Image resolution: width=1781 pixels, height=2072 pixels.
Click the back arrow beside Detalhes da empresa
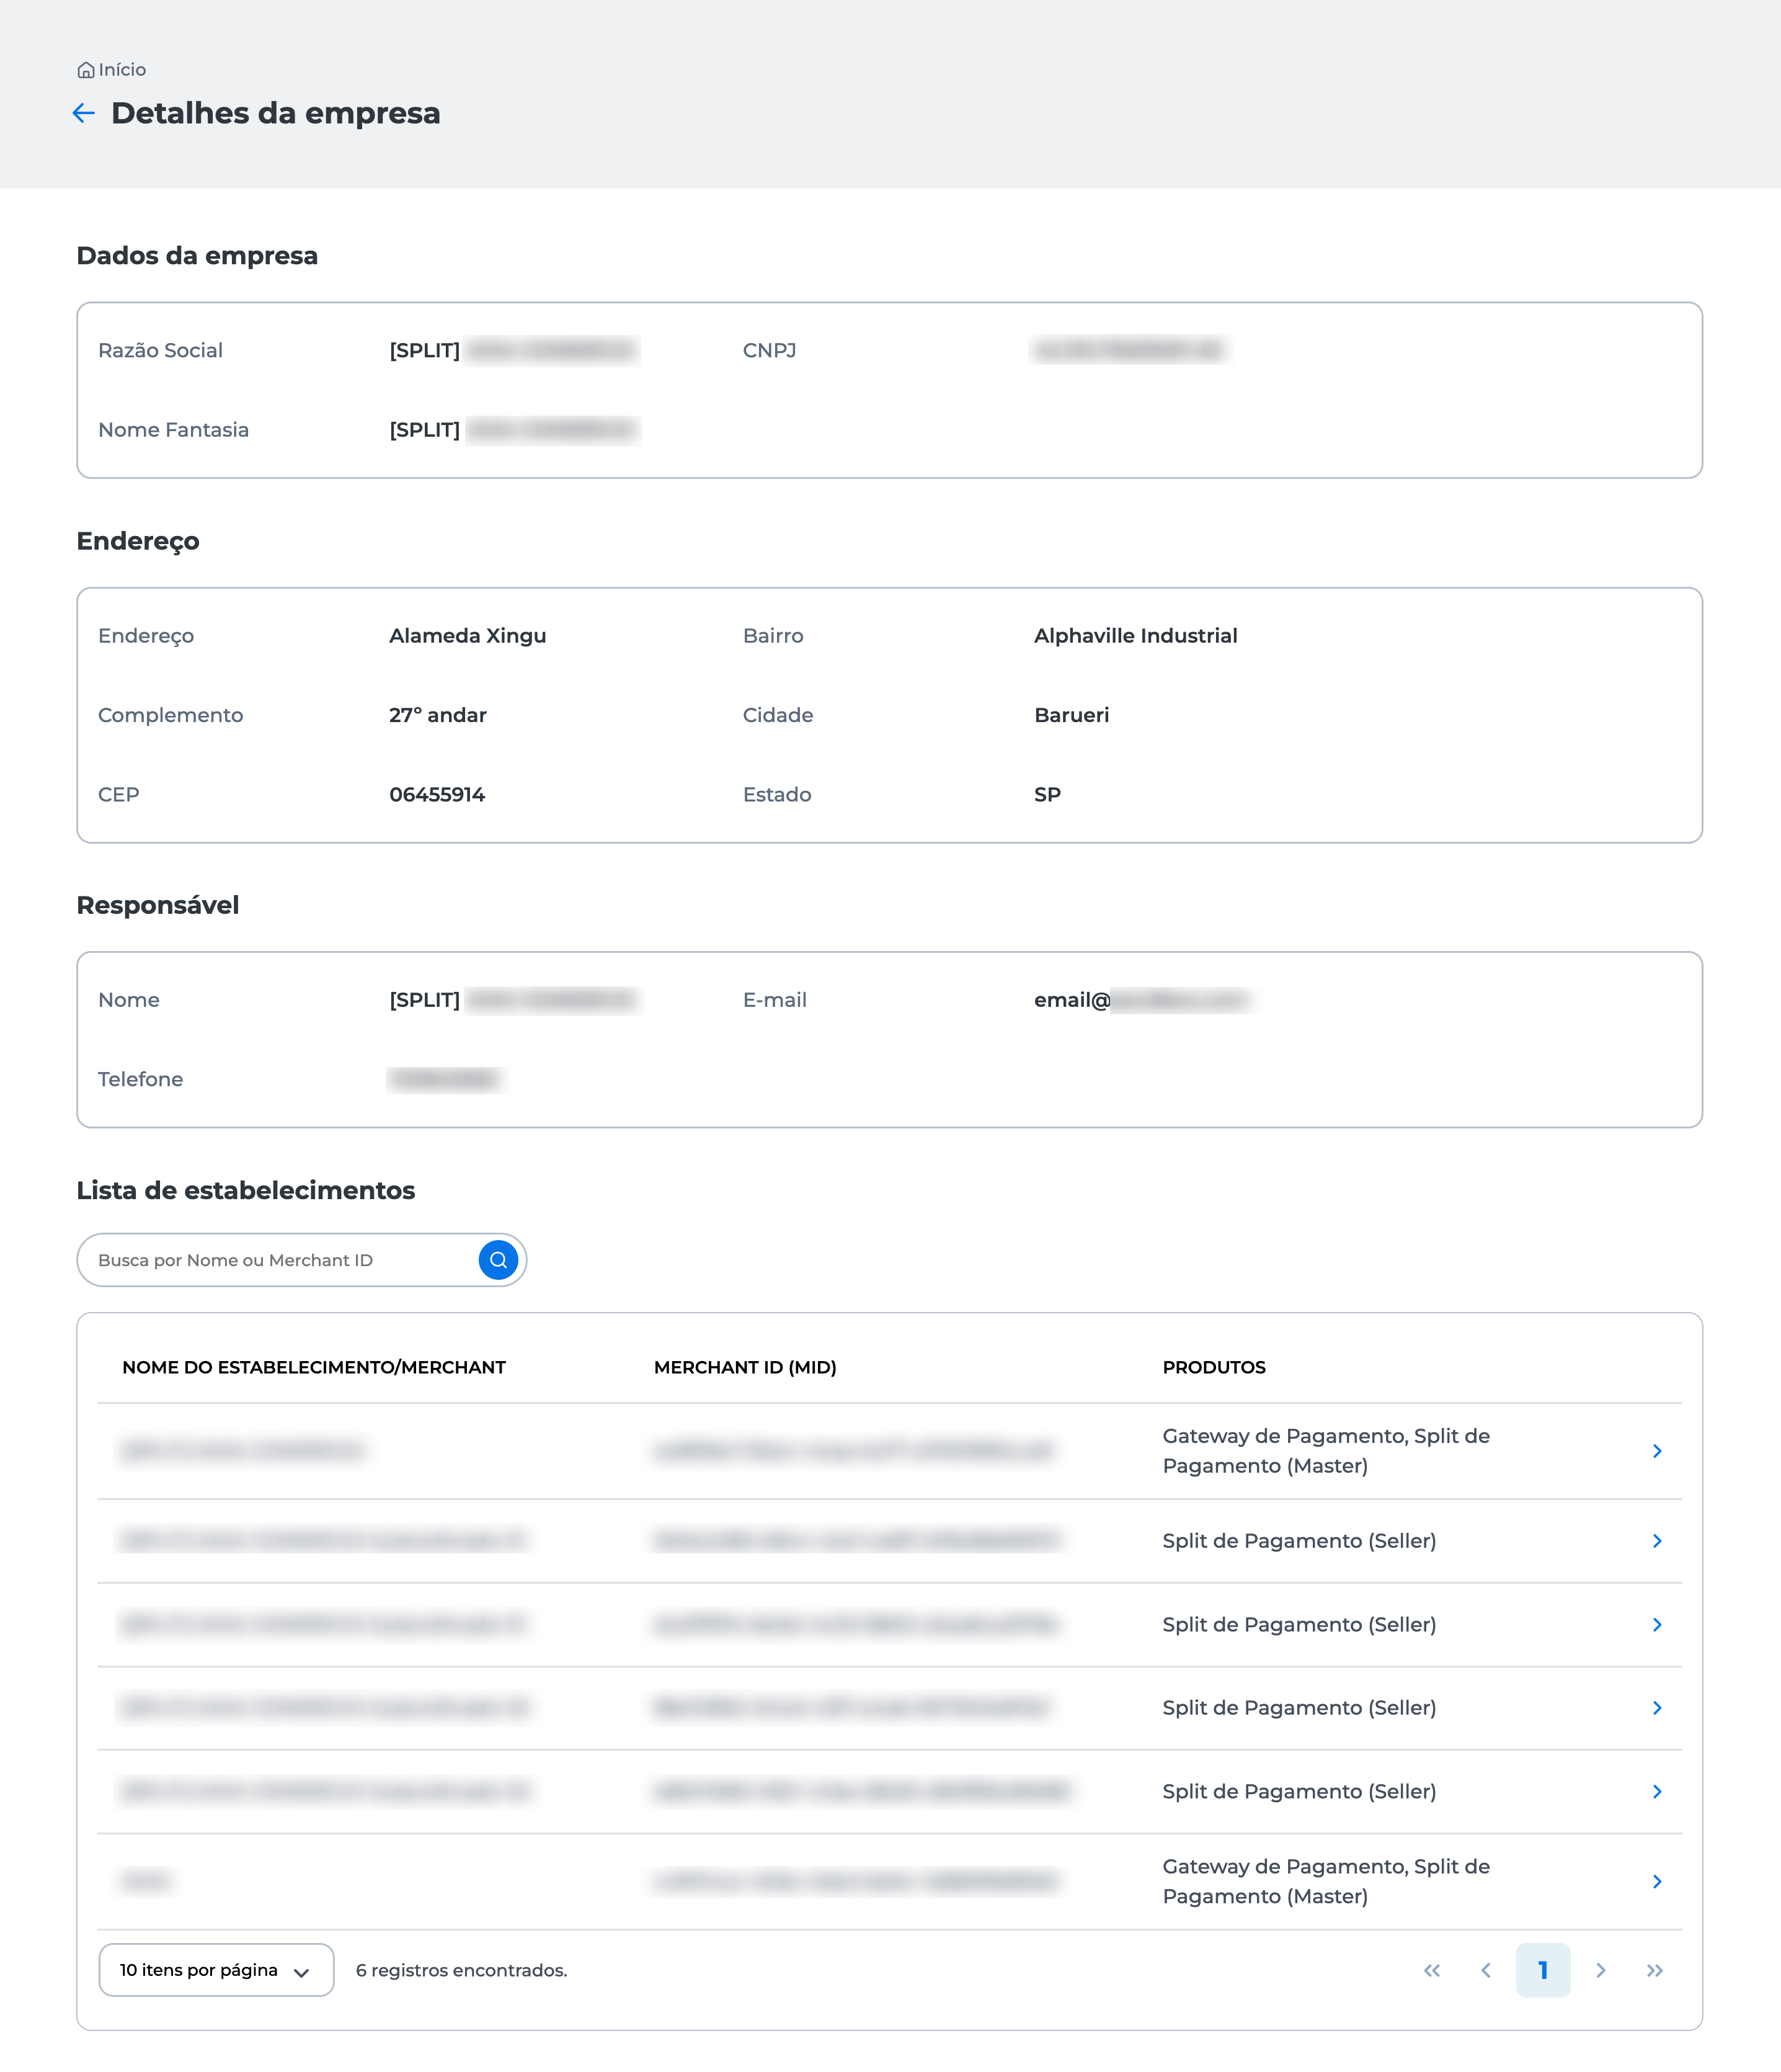click(84, 113)
